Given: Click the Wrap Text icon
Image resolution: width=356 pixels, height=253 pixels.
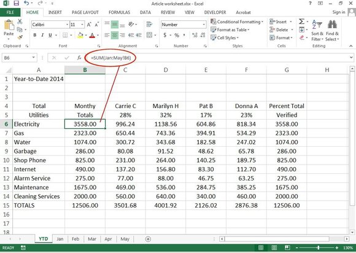Looking at the screenshot, I should (149, 24).
